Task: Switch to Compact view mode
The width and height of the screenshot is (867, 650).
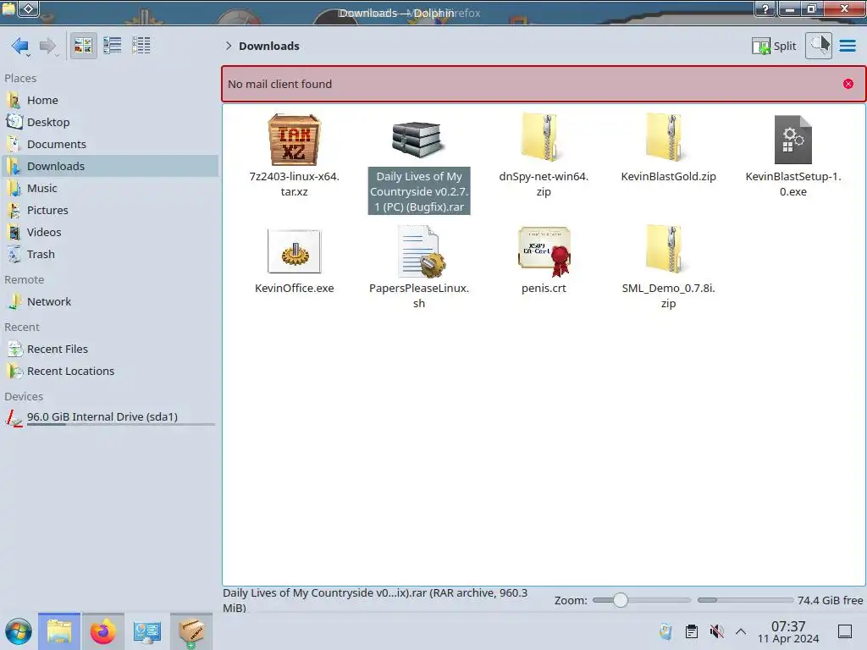Action: tap(113, 46)
